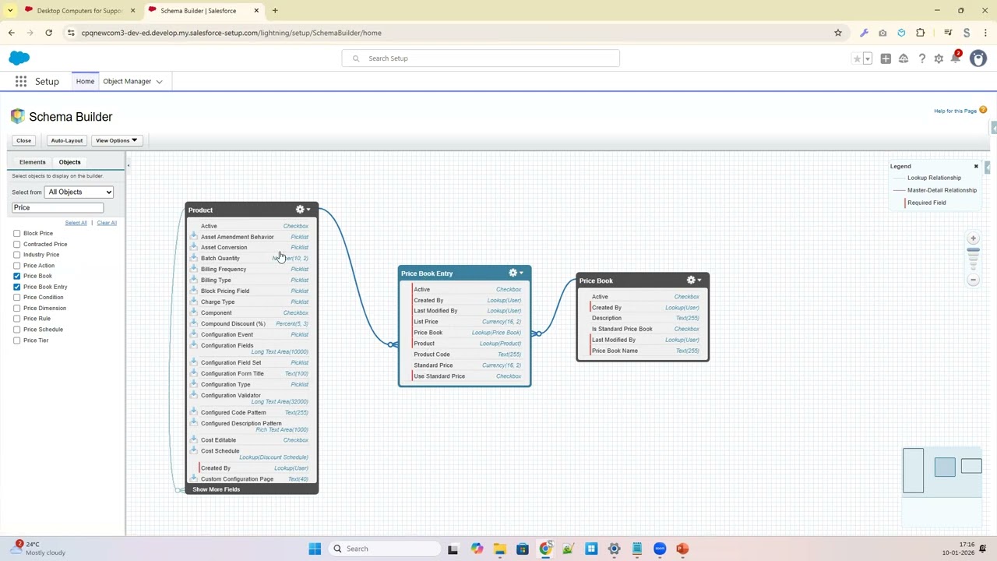Click Show More Fields on Product
Image resolution: width=997 pixels, height=561 pixels.
click(216, 489)
